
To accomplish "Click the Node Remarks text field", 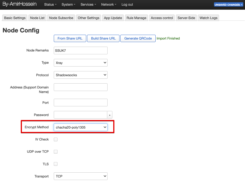I will tap(81, 50).
